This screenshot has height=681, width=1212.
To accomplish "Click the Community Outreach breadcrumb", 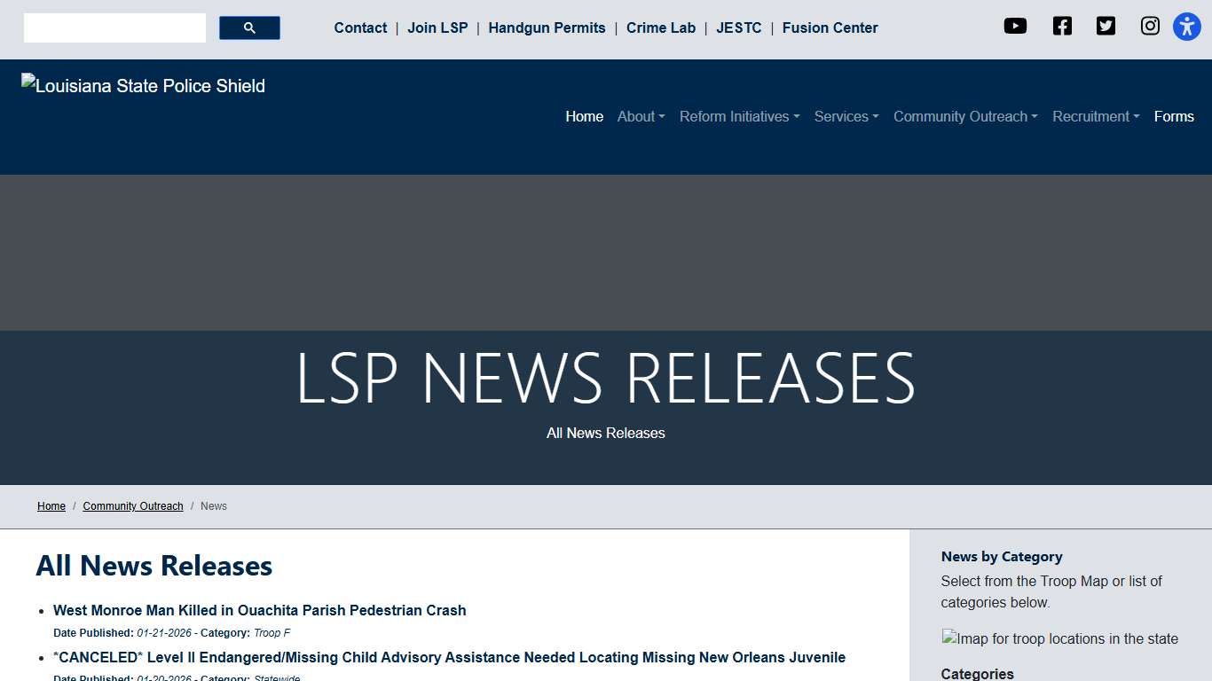I will point(132,505).
